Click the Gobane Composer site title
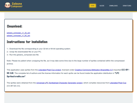The width and height of the screenshot is (137, 103). pos(17,5)
